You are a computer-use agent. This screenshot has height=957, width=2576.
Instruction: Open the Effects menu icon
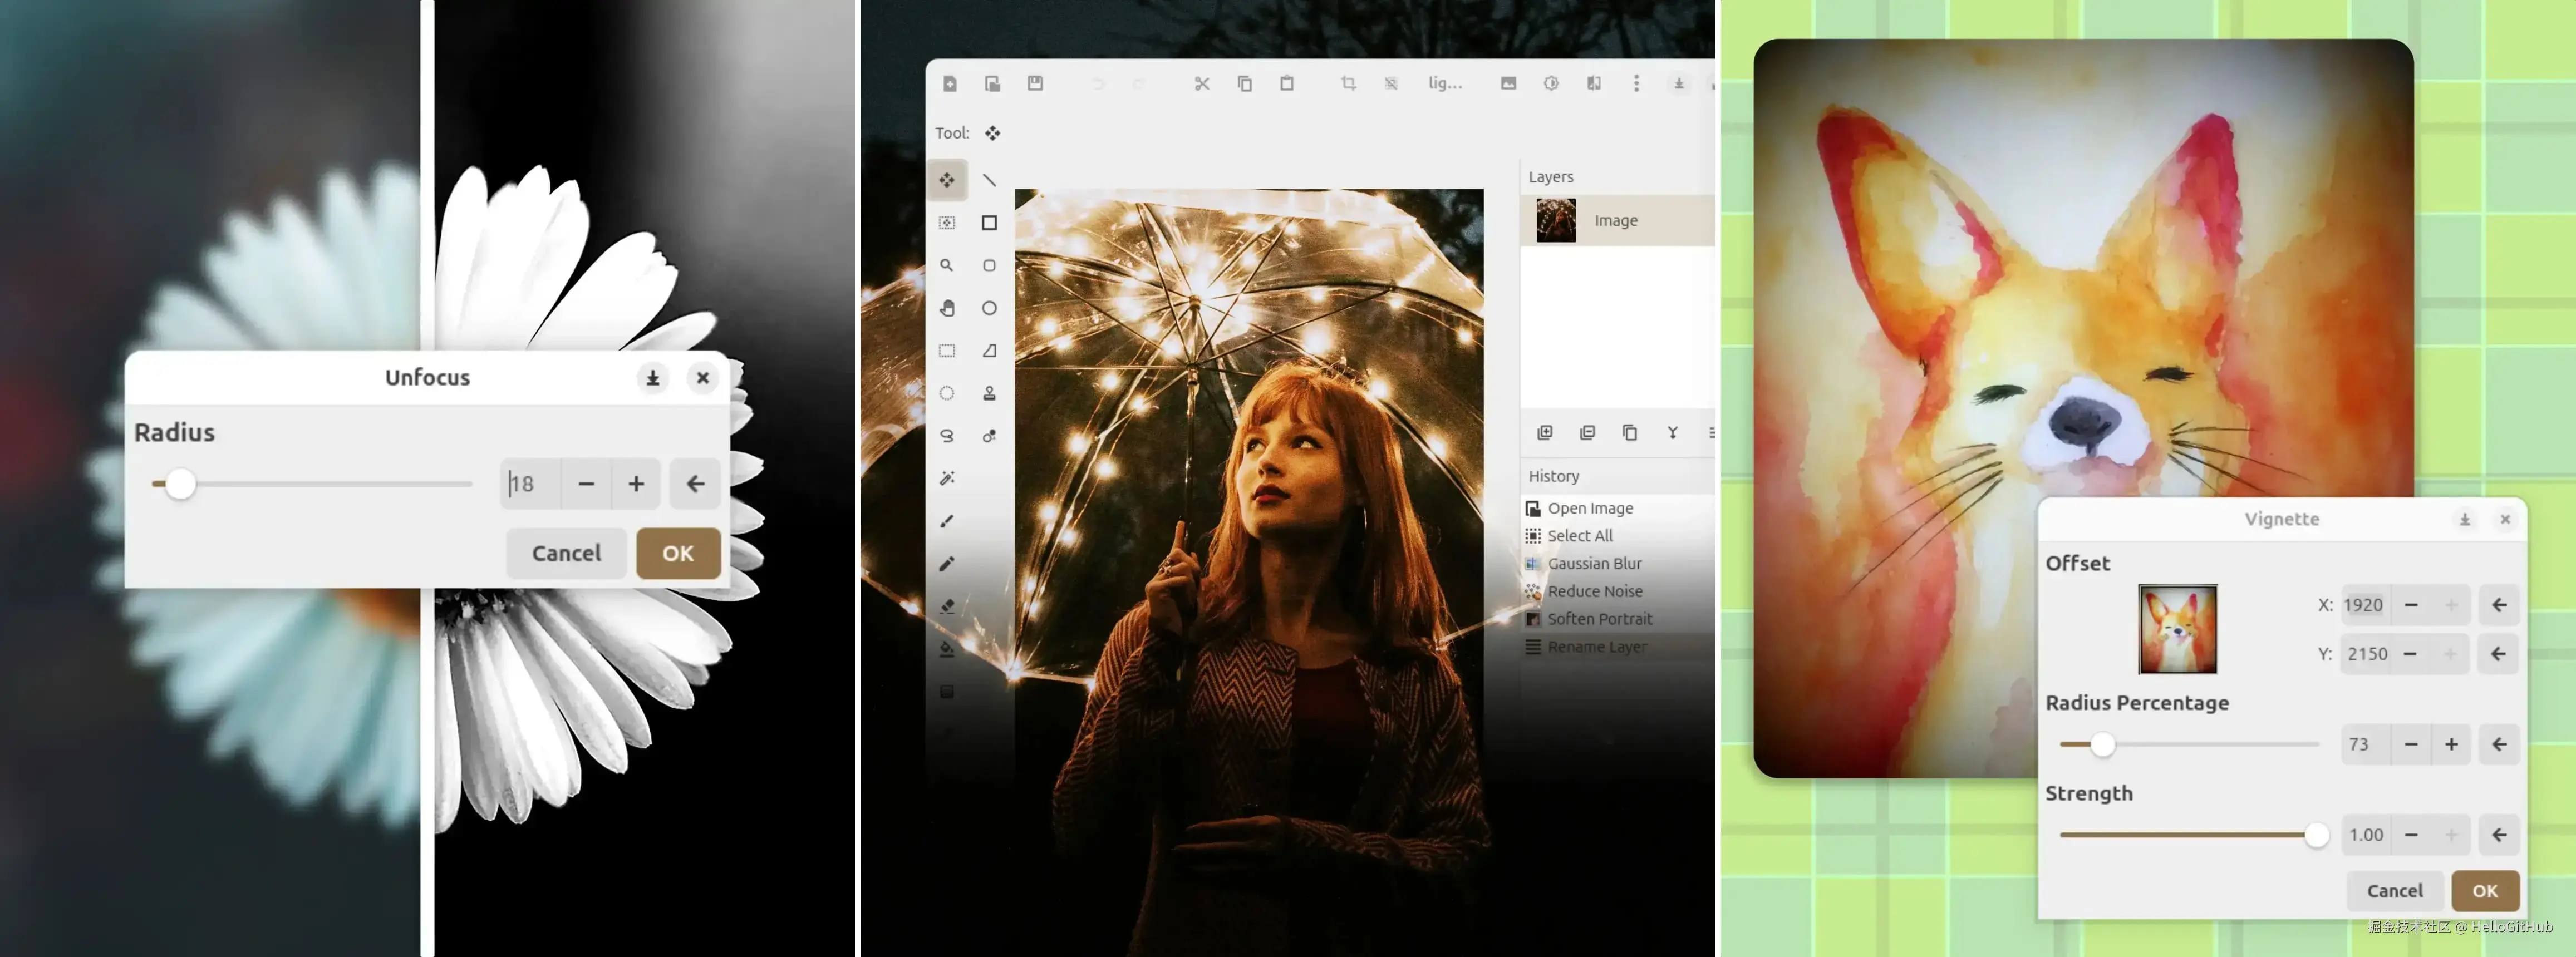(1593, 84)
